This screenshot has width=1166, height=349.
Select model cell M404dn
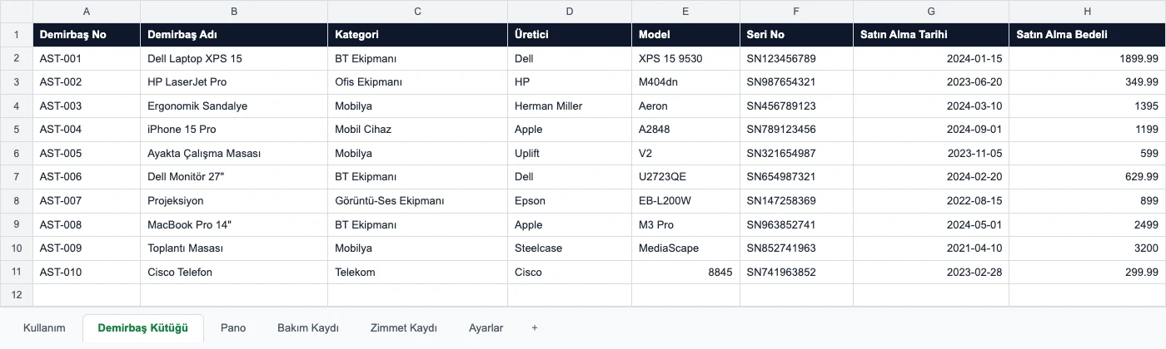[x=685, y=82]
